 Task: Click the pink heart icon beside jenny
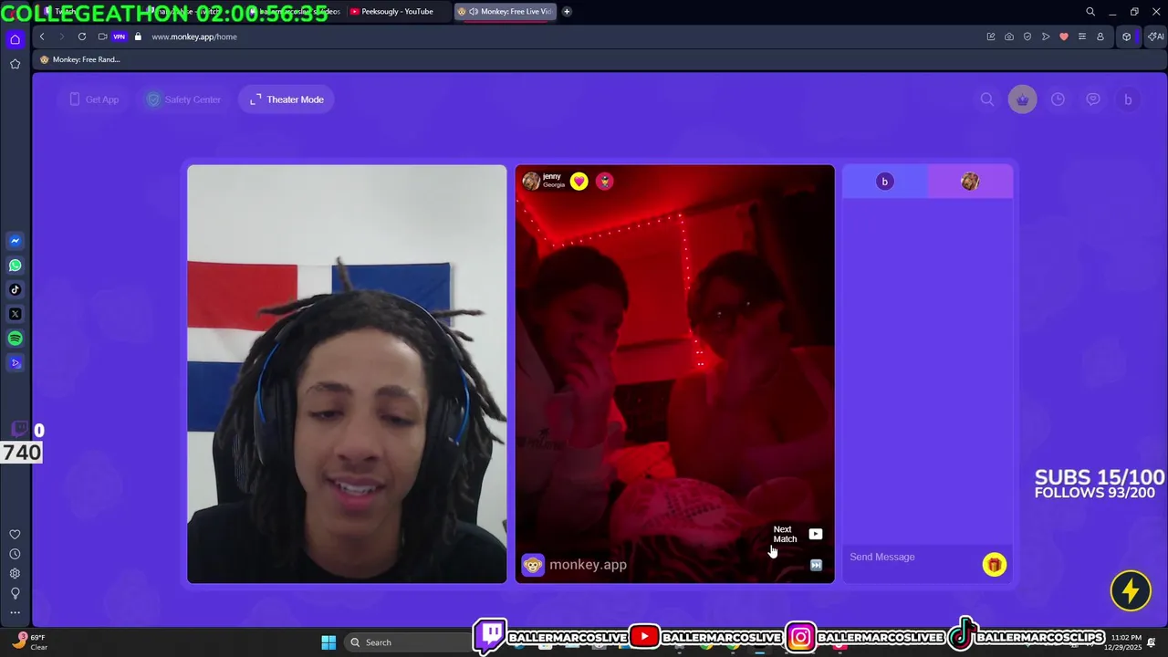(579, 182)
